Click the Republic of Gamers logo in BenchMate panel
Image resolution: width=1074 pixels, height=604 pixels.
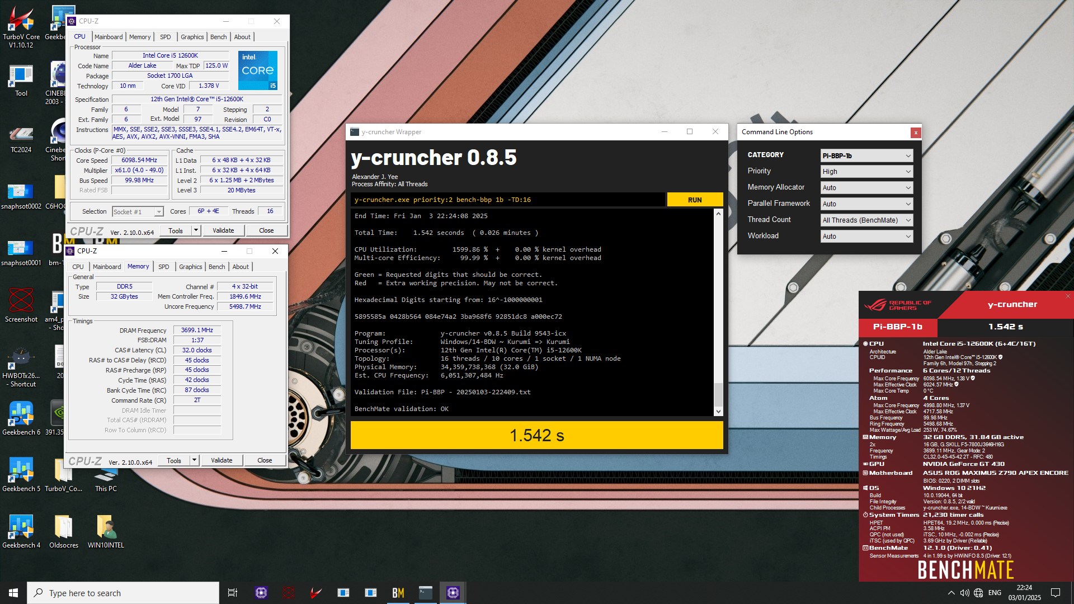[898, 305]
